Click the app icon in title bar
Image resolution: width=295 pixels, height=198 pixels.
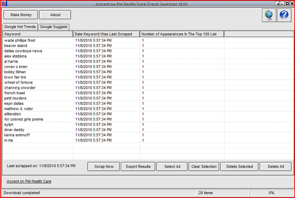(3, 3)
